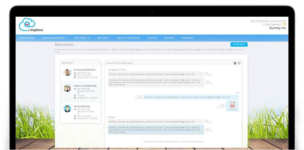Open participants group icon in chat header
Image resolution: width=304 pixels, height=150 pixels.
[x=235, y=63]
